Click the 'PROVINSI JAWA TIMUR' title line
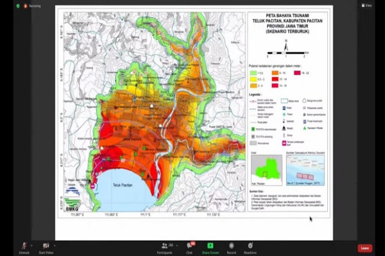 point(287,26)
